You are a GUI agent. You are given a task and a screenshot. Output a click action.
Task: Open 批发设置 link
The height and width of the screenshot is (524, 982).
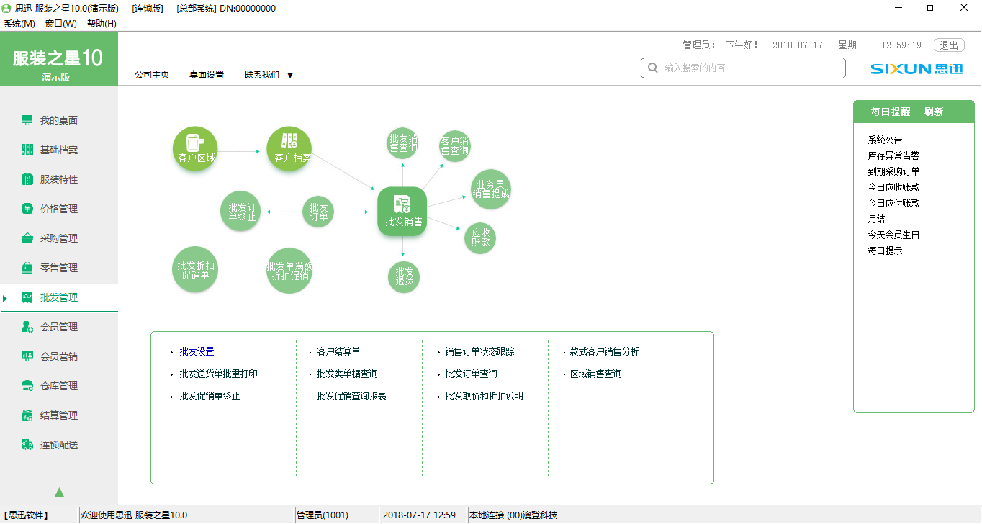[197, 352]
